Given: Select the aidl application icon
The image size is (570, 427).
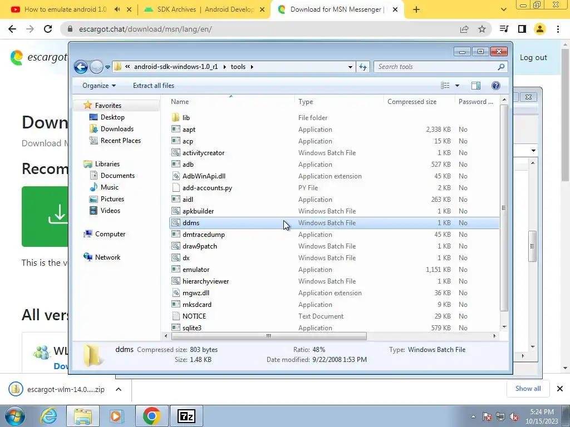Looking at the screenshot, I should click(175, 200).
